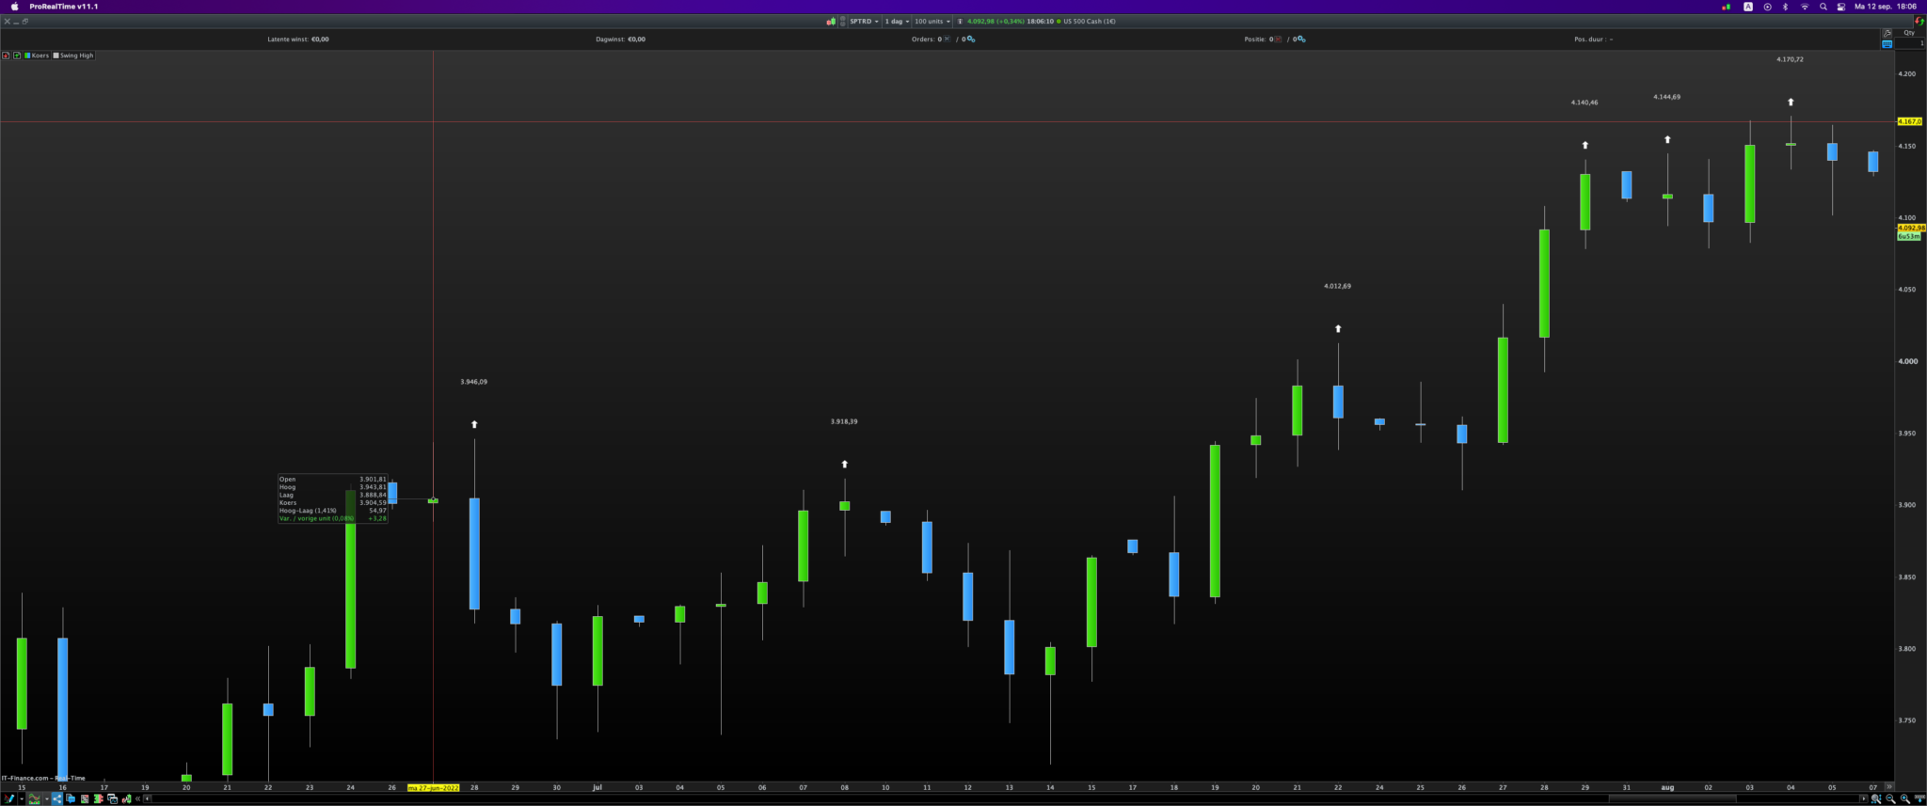Image resolution: width=1927 pixels, height=806 pixels.
Task: Click the zoom out magnifier icon
Action: pyautogui.click(x=1890, y=798)
